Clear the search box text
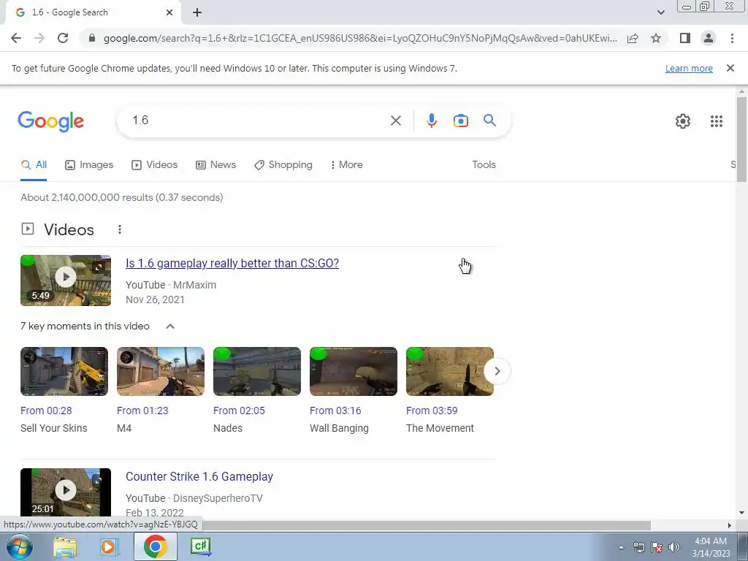 (395, 121)
